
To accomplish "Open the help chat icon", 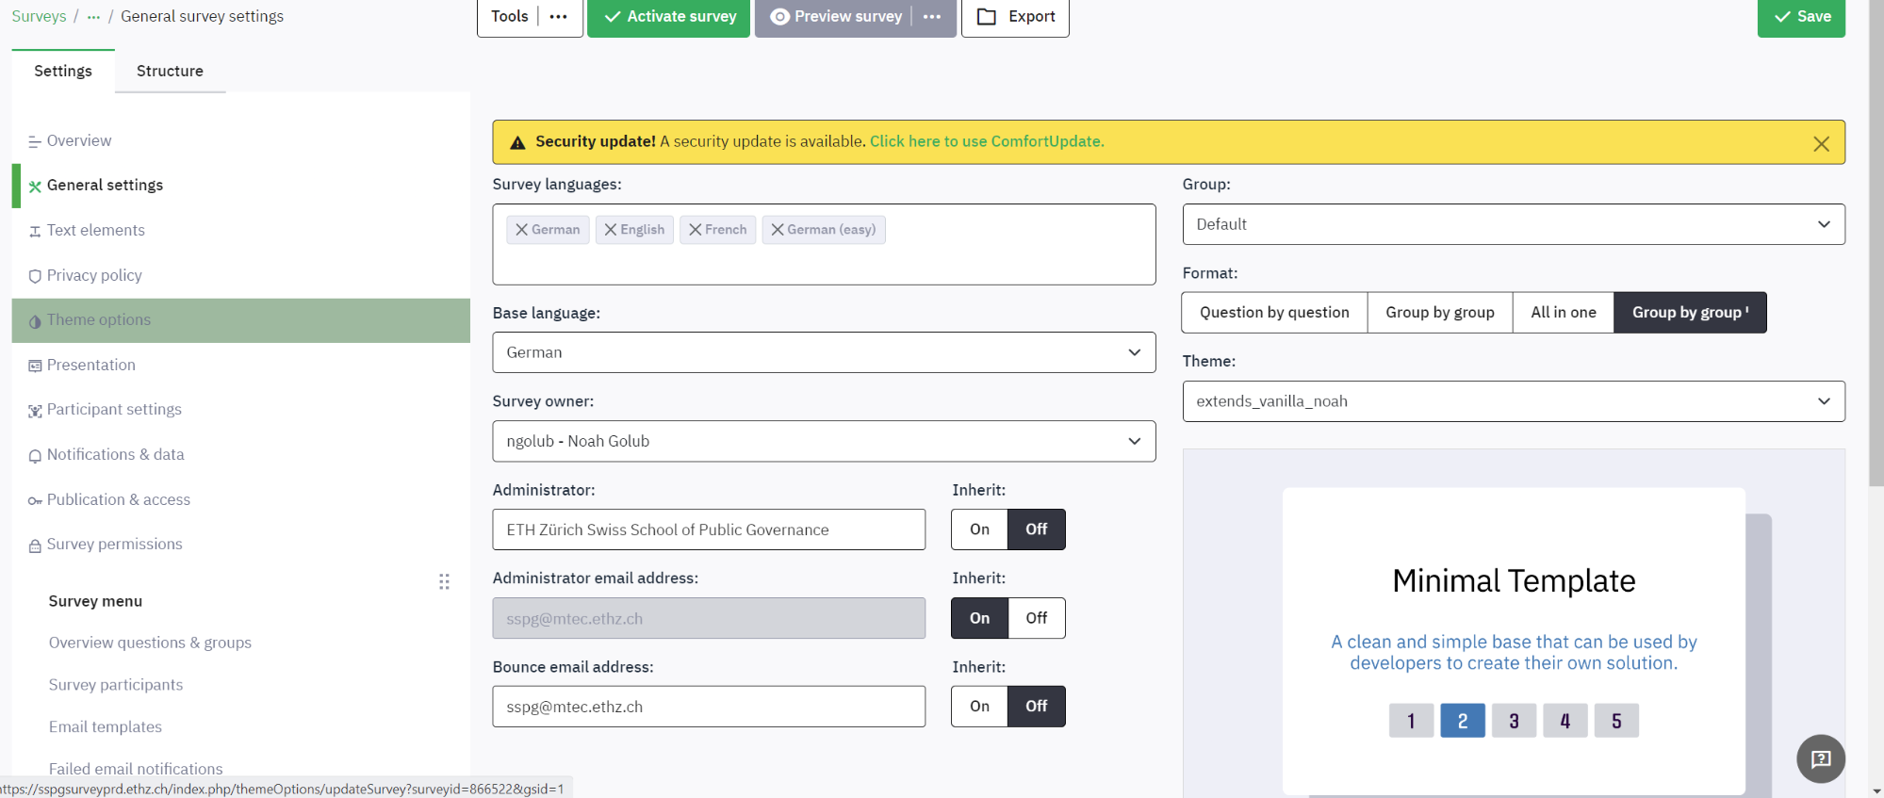I will [1820, 758].
